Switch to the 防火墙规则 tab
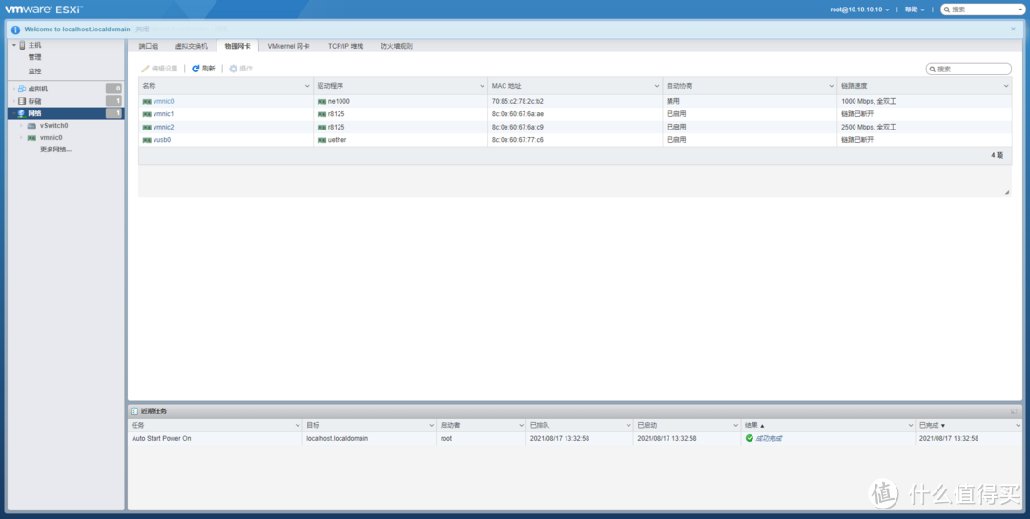The image size is (1030, 519). tap(396, 47)
